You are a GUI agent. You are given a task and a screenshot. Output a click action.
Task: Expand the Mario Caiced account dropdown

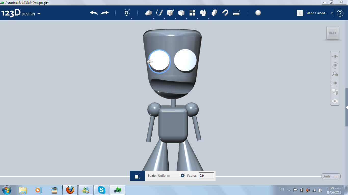(332, 13)
